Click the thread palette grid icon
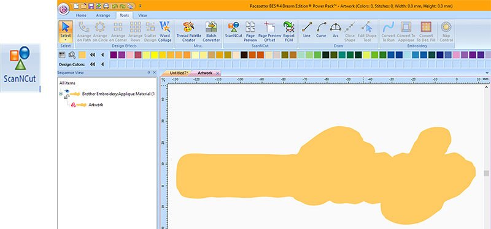491x229 pixels. 62,55
